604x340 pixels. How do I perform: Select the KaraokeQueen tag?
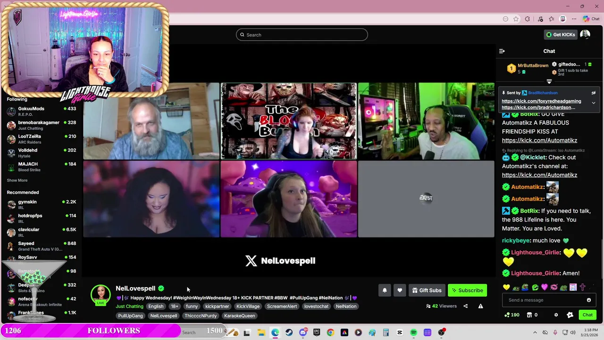pyautogui.click(x=239, y=316)
